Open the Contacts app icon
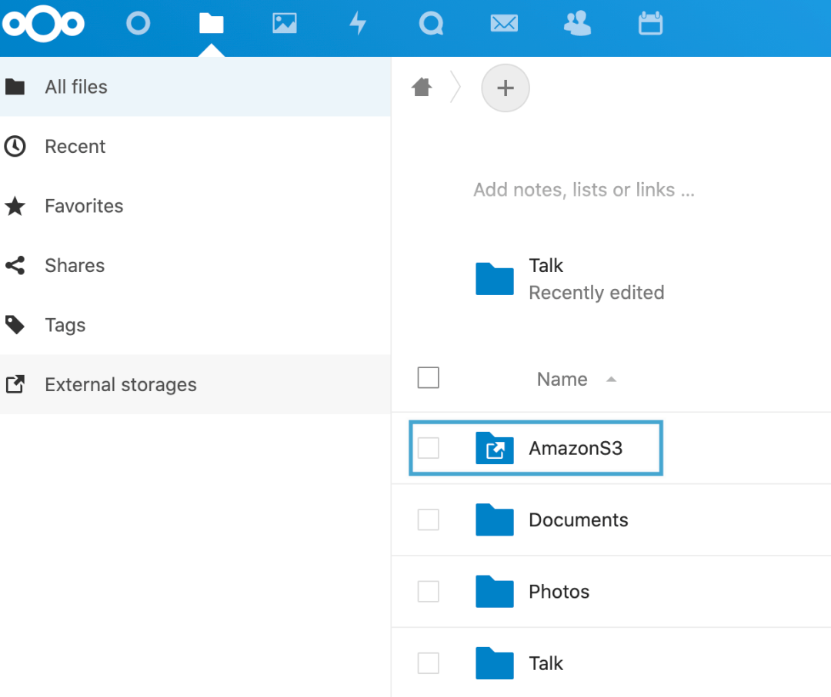 click(577, 23)
